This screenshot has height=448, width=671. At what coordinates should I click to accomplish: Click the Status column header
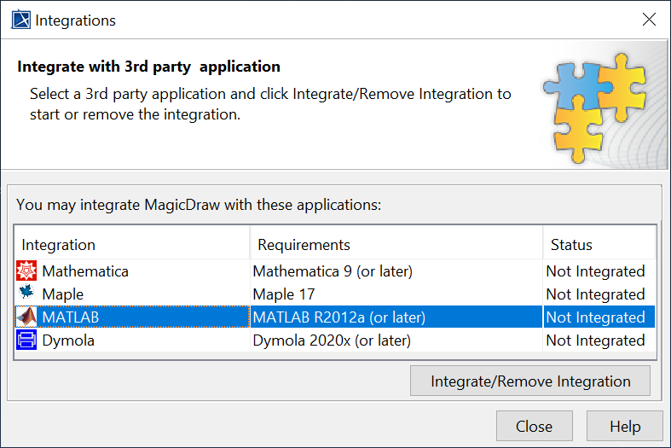coord(599,245)
